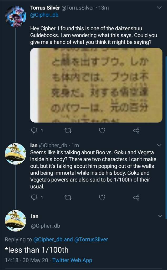The height and width of the screenshot is (270, 167).
Task: Open the daizenshuu guidebook photo
Action: 96,85
